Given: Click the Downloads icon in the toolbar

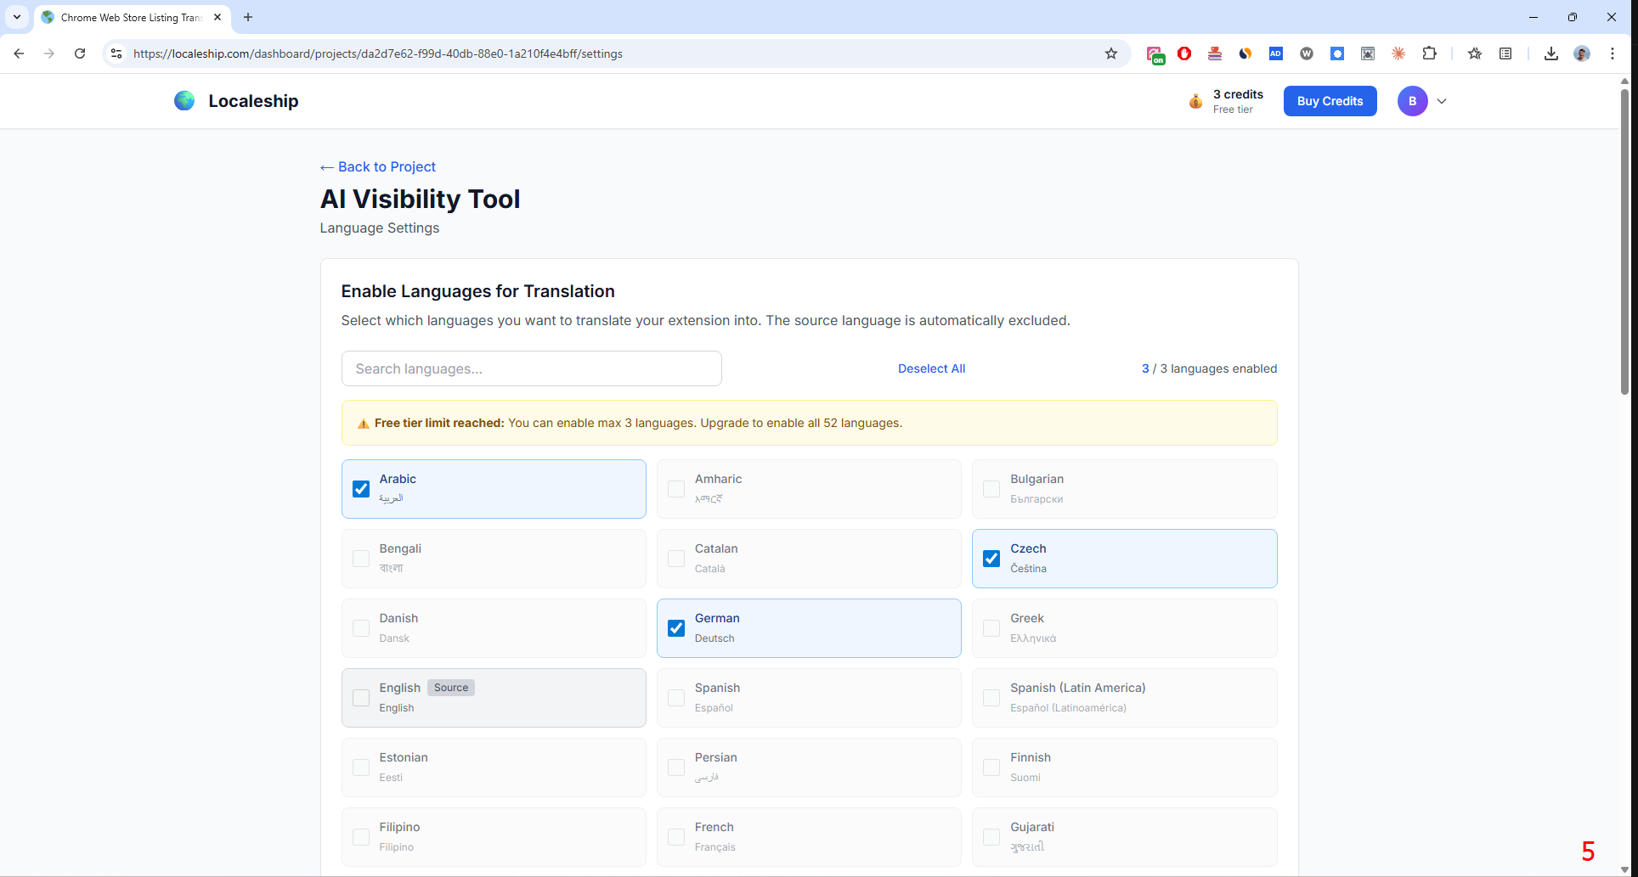Looking at the screenshot, I should coord(1550,53).
